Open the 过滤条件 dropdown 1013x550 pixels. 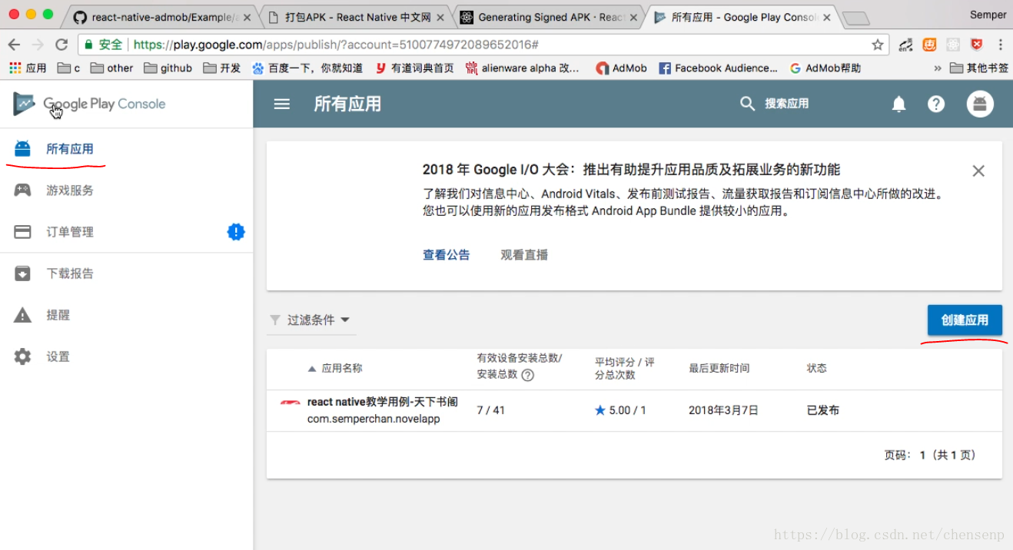312,320
